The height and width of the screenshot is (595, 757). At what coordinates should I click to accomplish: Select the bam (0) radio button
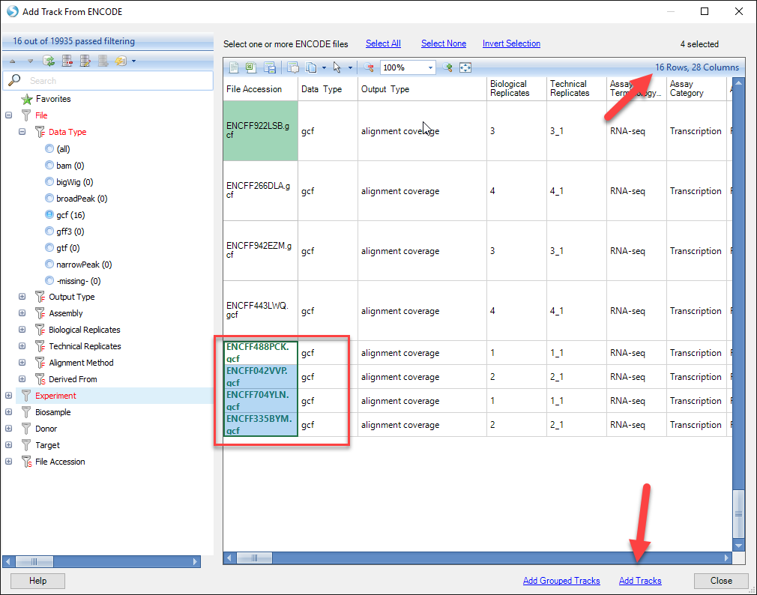coord(49,165)
